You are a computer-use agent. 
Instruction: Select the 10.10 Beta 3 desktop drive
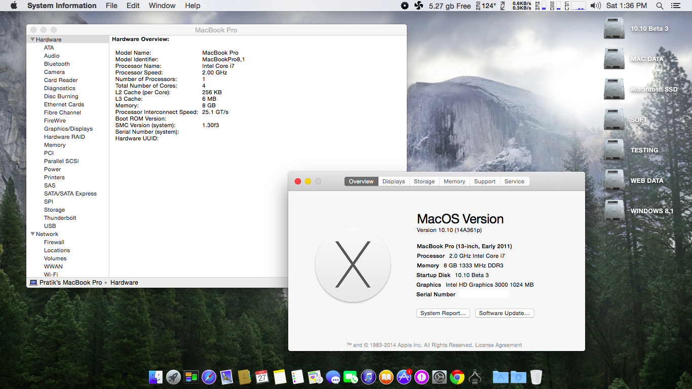click(614, 29)
